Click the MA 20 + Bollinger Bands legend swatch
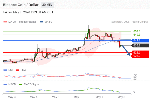The image size is (150, 101). [5, 22]
